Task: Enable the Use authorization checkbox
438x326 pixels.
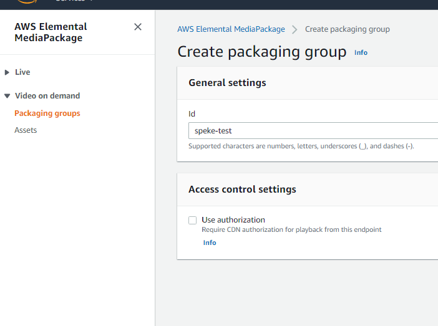Action: (193, 220)
